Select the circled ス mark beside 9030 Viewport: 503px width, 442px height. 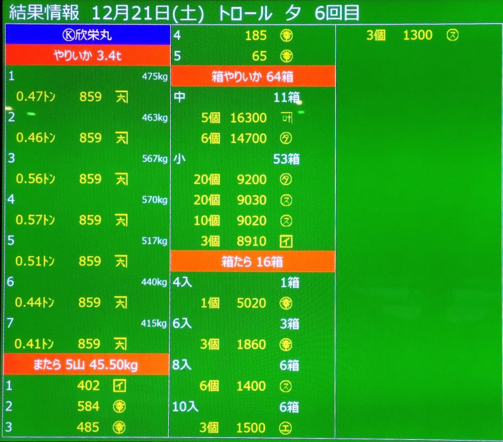[x=286, y=200]
